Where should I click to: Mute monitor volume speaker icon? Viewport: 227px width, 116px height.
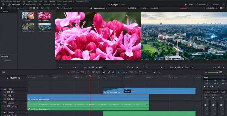(206, 72)
